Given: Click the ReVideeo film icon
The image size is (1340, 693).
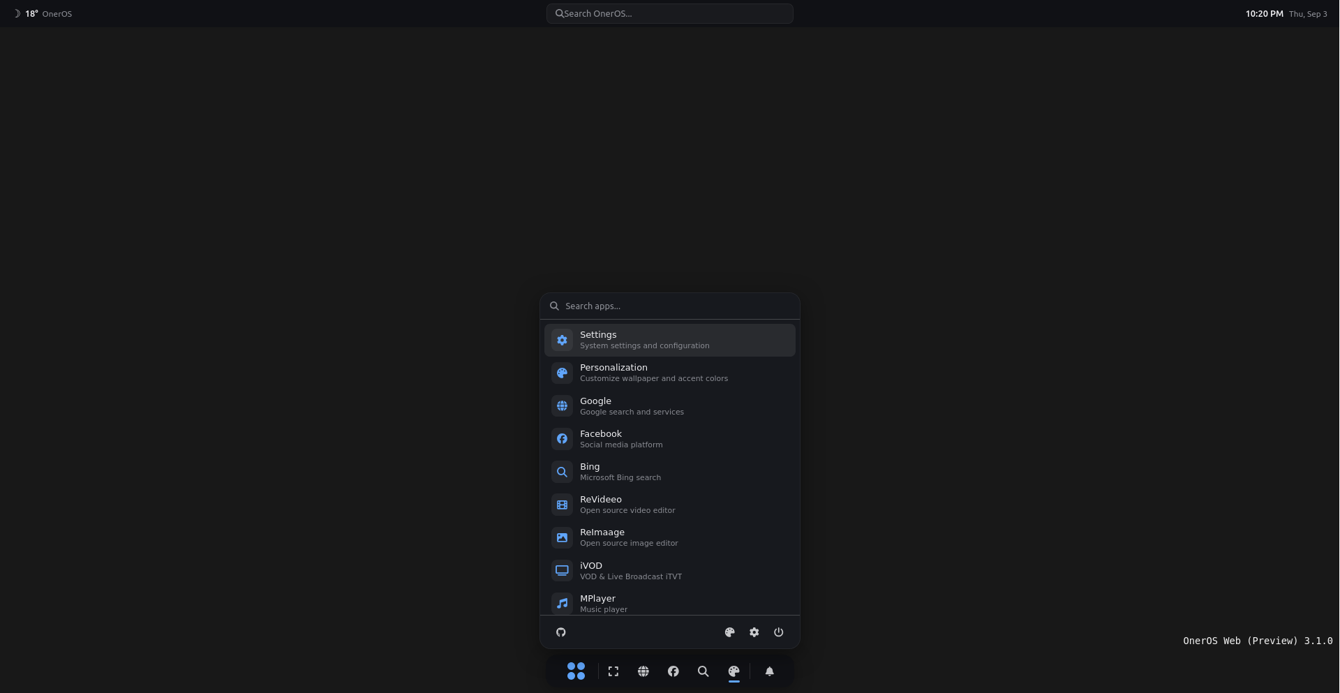Looking at the screenshot, I should pos(562,505).
